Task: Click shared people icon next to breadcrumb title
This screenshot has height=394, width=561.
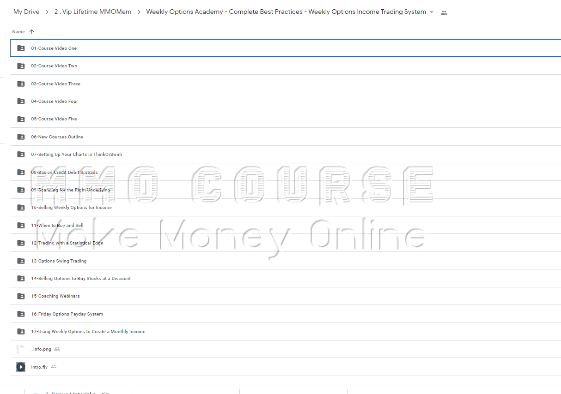Action: [444, 12]
